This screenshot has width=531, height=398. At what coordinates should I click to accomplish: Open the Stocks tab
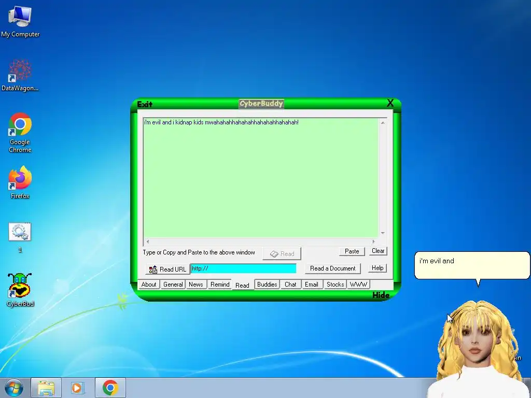tap(336, 285)
